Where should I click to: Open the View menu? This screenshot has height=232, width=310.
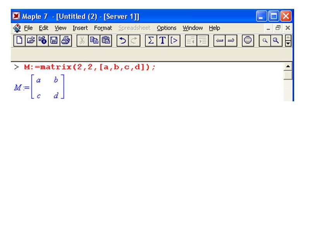click(x=60, y=28)
